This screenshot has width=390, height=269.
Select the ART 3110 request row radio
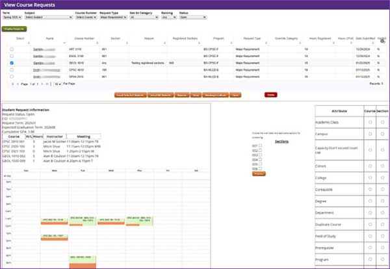[x=12, y=49]
